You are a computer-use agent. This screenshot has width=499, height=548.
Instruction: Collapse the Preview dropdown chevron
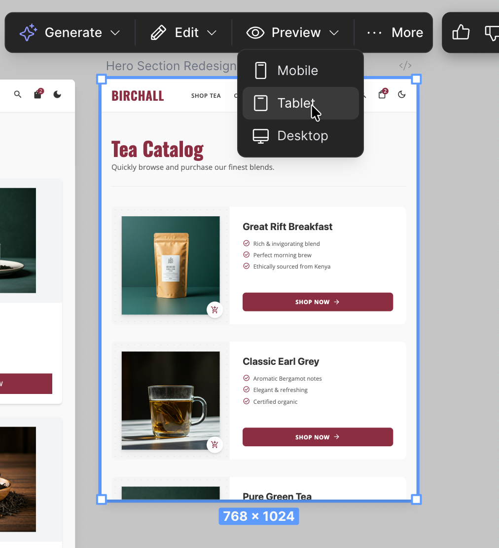(x=334, y=33)
